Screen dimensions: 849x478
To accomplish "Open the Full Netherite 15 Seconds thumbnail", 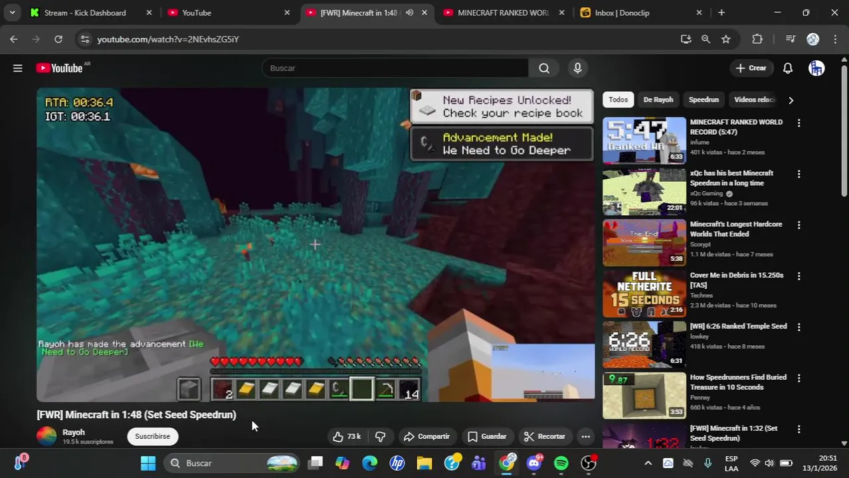I will pyautogui.click(x=644, y=293).
